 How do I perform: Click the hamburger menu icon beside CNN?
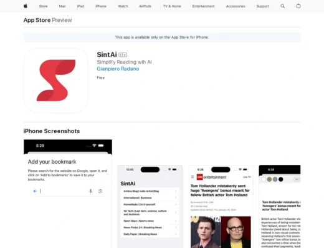pos(193,177)
